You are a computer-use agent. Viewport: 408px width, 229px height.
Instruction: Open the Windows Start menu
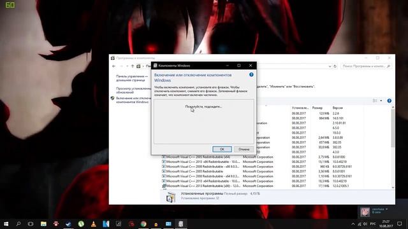click(x=6, y=224)
